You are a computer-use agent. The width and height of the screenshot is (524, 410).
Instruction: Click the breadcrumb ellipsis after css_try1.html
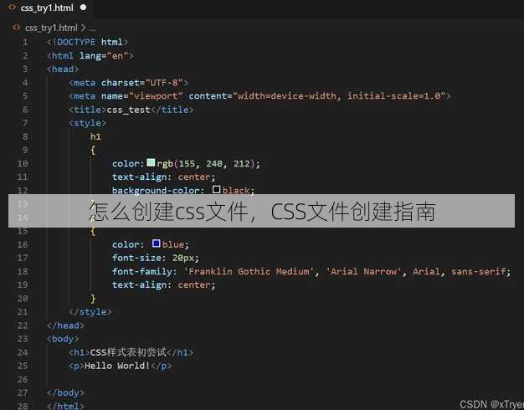point(92,28)
